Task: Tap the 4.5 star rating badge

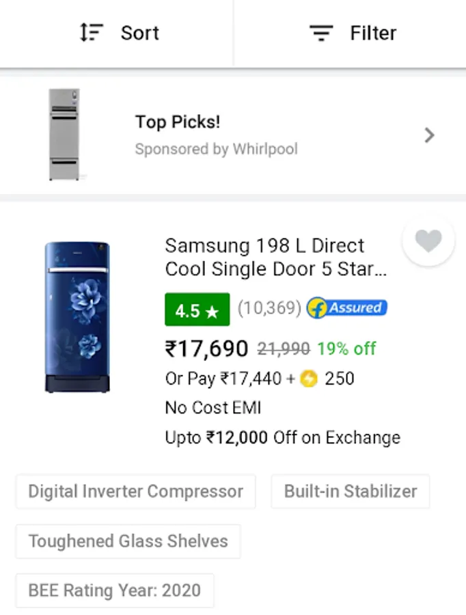Action: [x=197, y=310]
